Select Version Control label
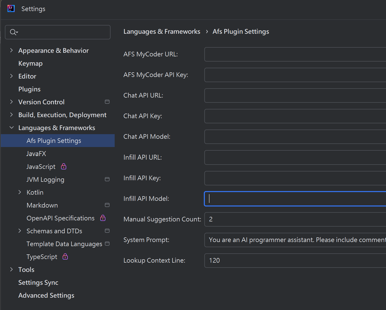 click(41, 102)
